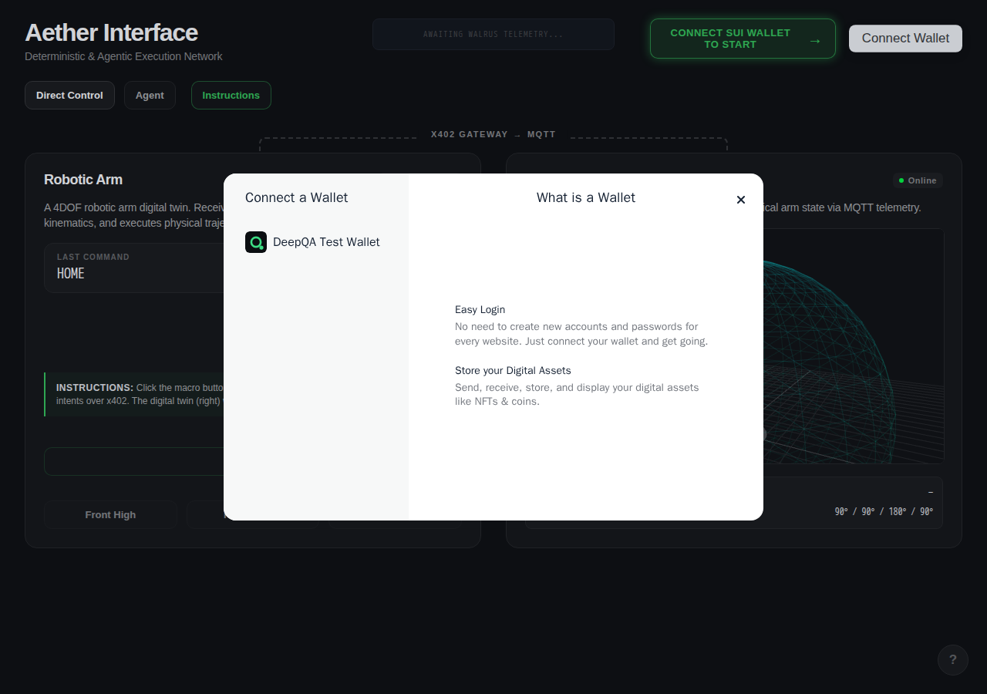Viewport: 987px width, 694px height.
Task: Click the Easy Login heading
Action: (480, 310)
